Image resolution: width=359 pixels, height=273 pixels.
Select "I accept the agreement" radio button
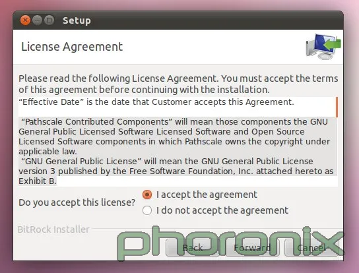[147, 195]
